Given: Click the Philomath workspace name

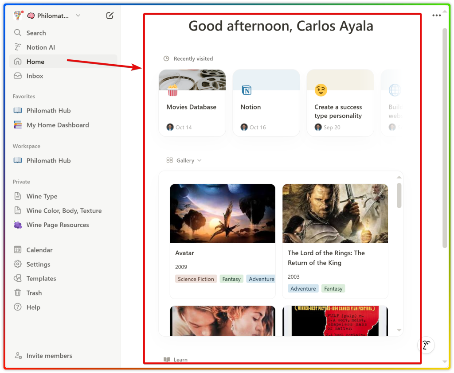Looking at the screenshot, I should (x=53, y=16).
